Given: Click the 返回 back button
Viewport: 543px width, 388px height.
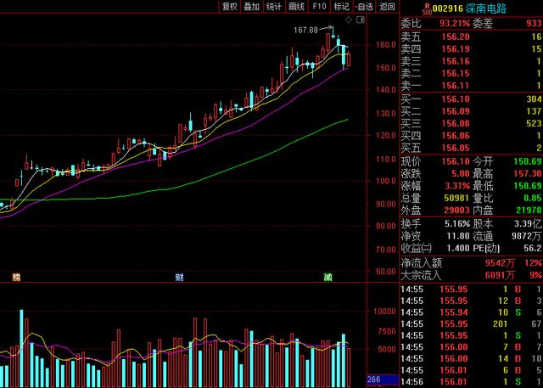Looking at the screenshot, I should 387,6.
